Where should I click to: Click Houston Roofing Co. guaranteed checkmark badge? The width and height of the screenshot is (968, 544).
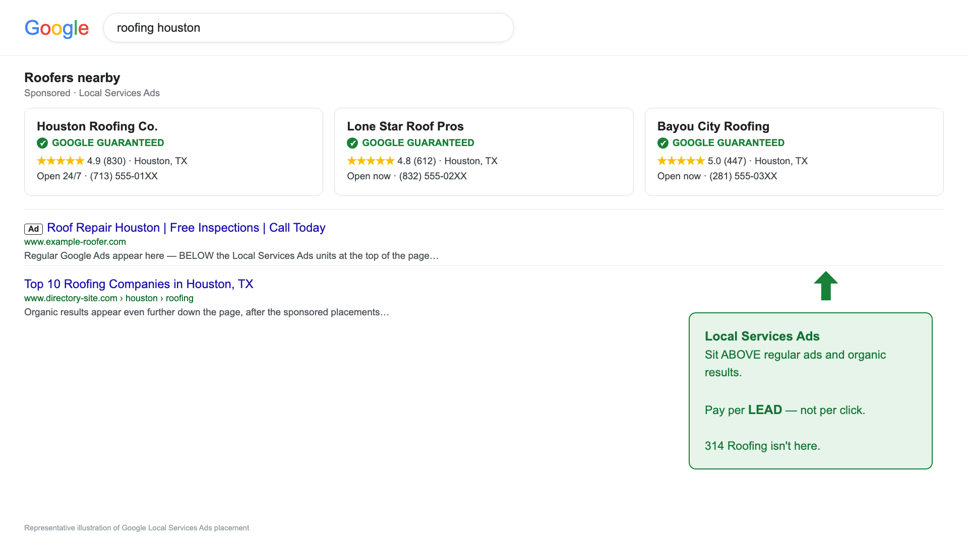42,143
